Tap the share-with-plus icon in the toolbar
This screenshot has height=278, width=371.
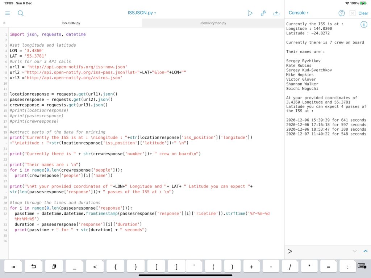276,13
